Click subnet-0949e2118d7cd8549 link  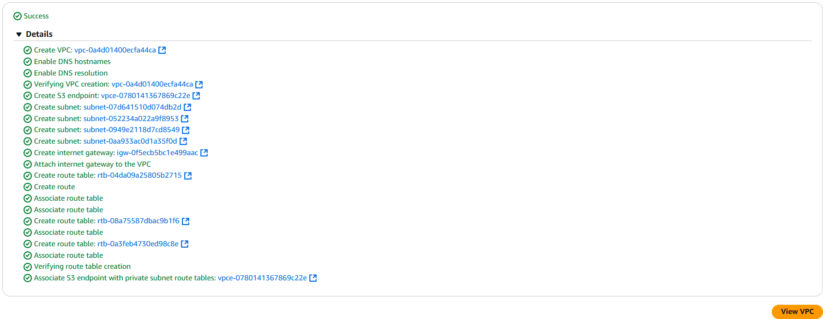point(131,130)
